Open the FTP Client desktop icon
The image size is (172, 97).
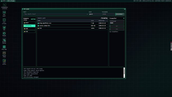point(4,21)
